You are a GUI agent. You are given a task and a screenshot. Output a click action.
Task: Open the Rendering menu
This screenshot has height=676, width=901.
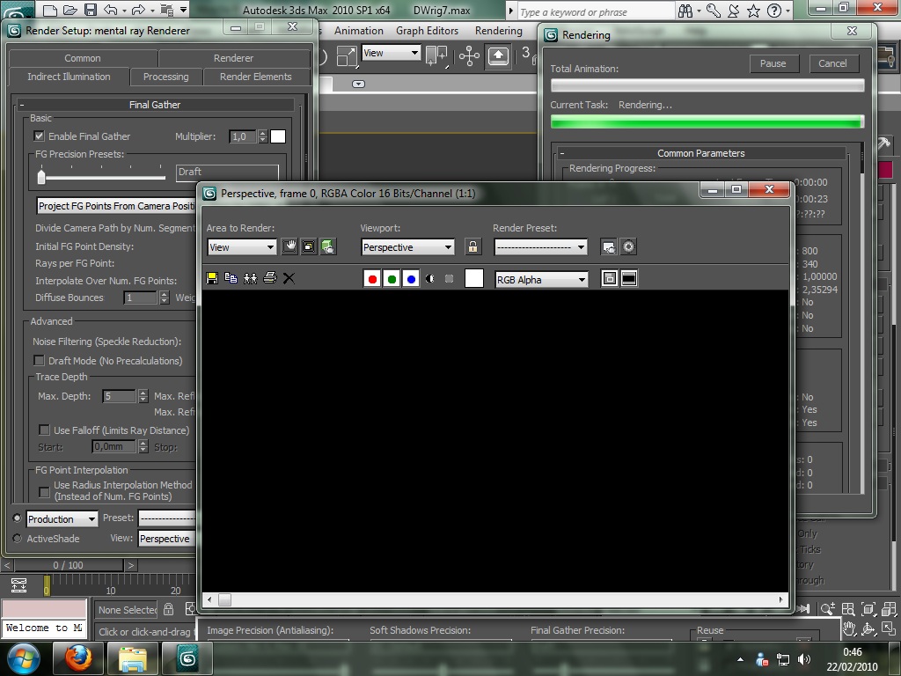pos(499,31)
